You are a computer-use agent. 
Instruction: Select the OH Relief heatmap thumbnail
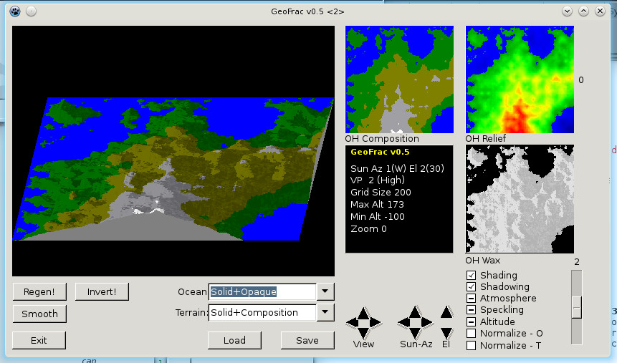(x=520, y=79)
